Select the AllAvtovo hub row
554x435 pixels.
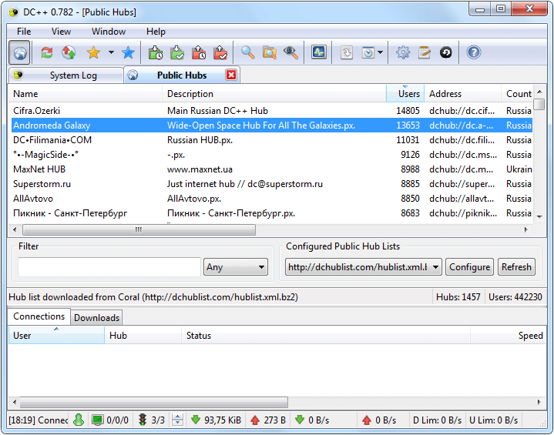[272, 199]
